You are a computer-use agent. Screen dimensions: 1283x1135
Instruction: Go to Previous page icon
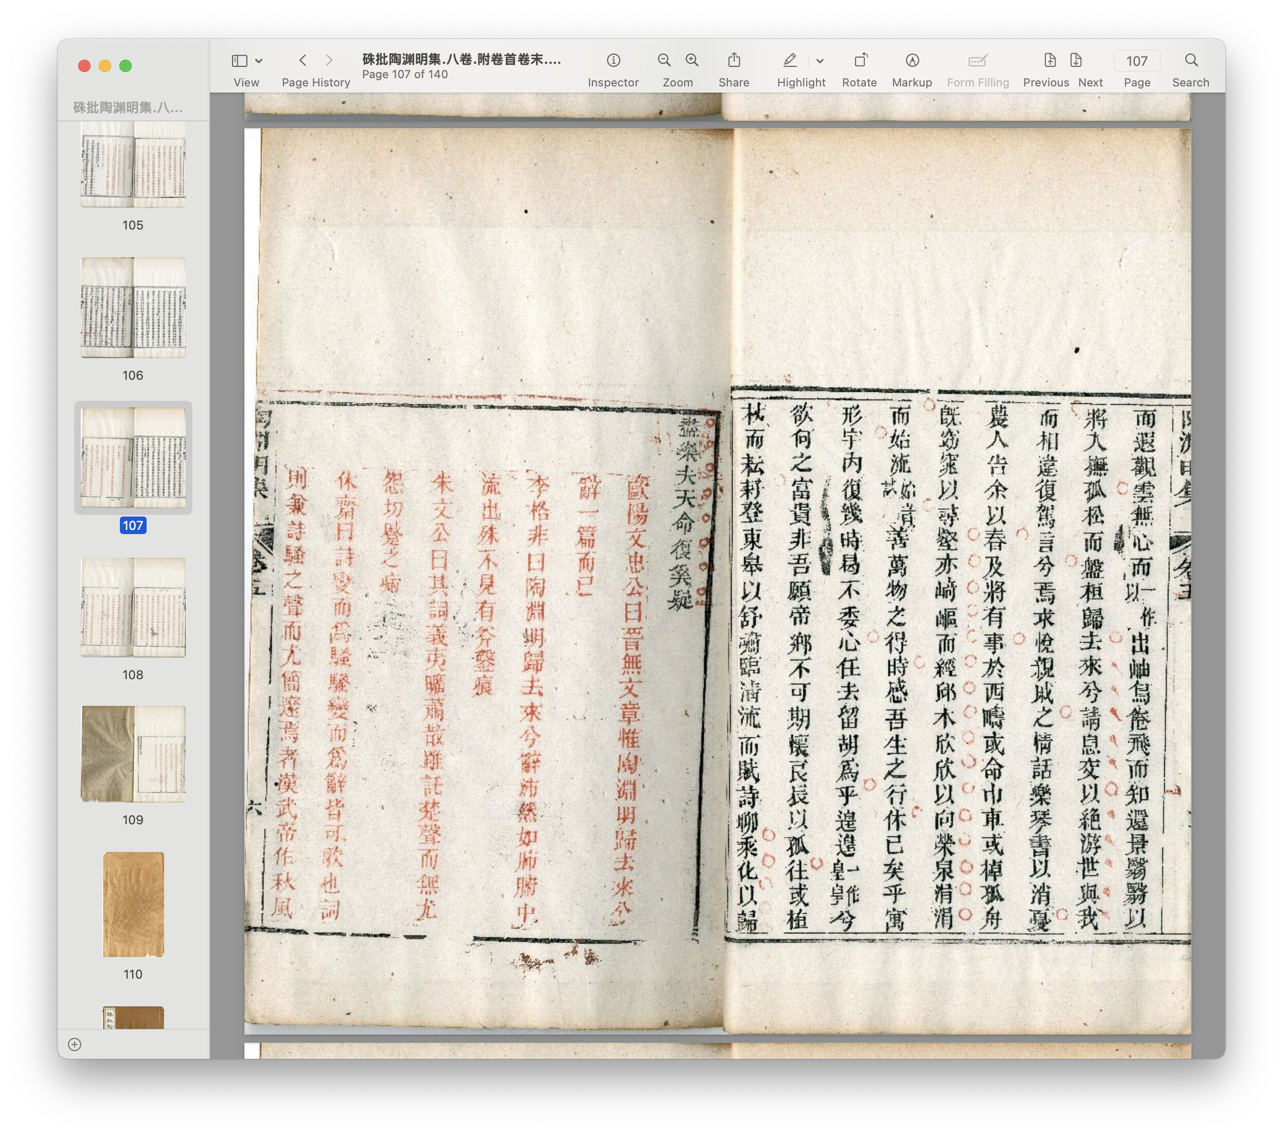click(1049, 60)
